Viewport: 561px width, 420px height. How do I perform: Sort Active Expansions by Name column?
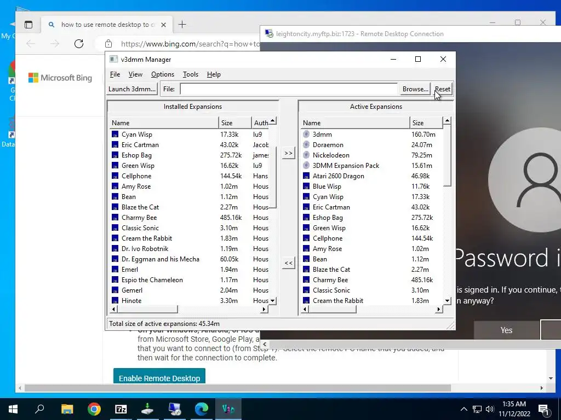pyautogui.click(x=355, y=123)
